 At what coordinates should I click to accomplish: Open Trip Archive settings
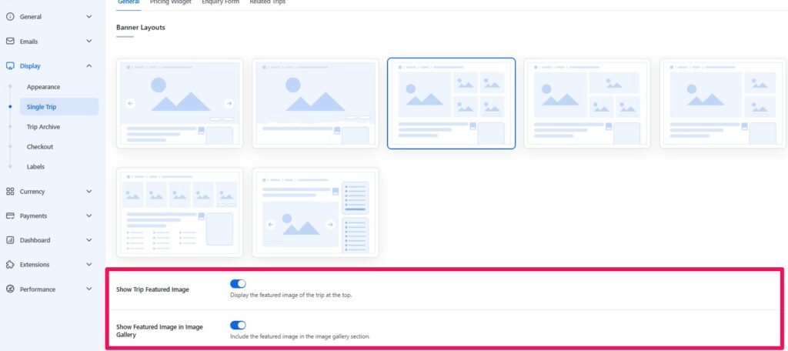click(43, 127)
